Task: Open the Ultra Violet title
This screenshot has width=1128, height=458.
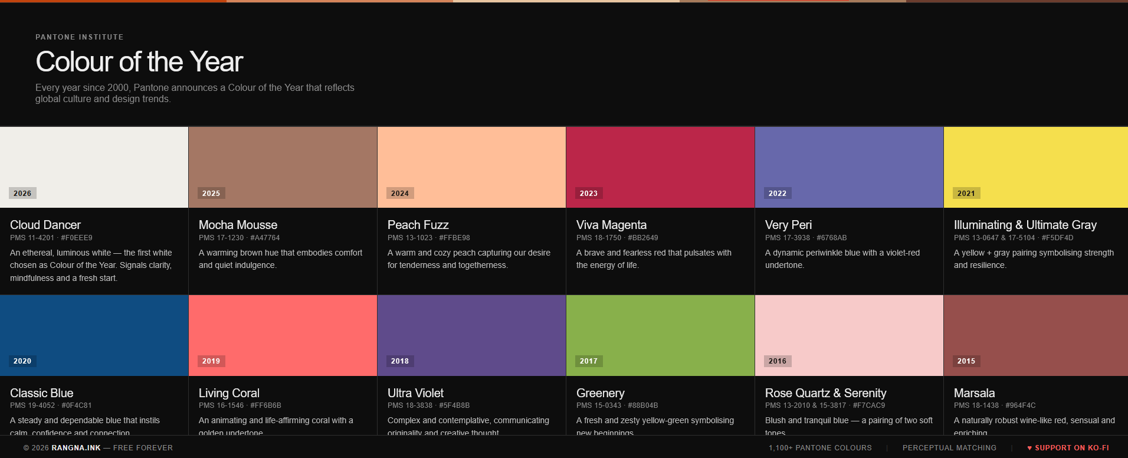Action: click(415, 393)
